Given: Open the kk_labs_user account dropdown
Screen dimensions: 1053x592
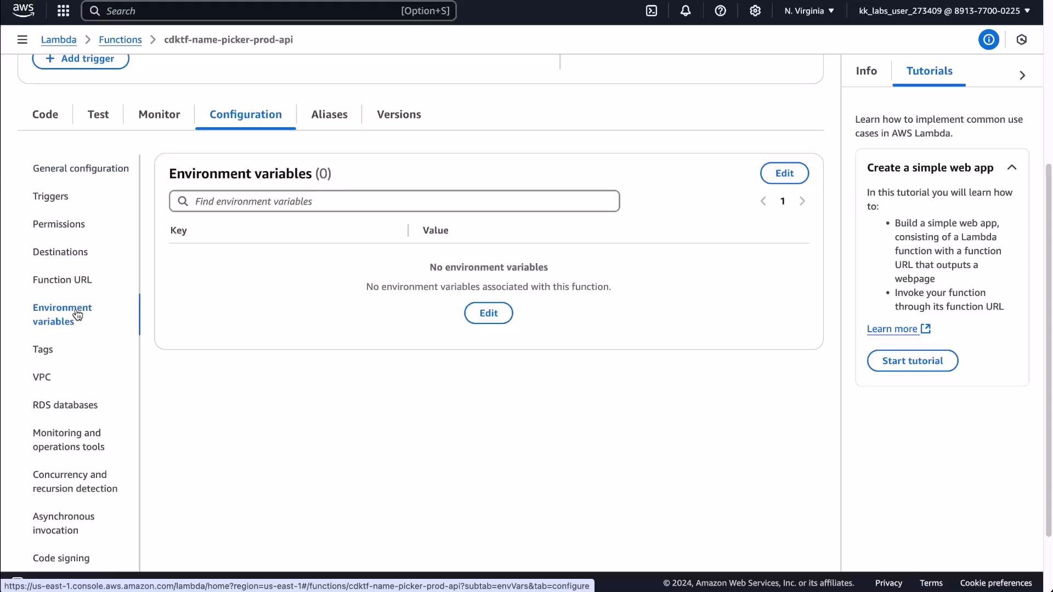Looking at the screenshot, I should coord(944,11).
